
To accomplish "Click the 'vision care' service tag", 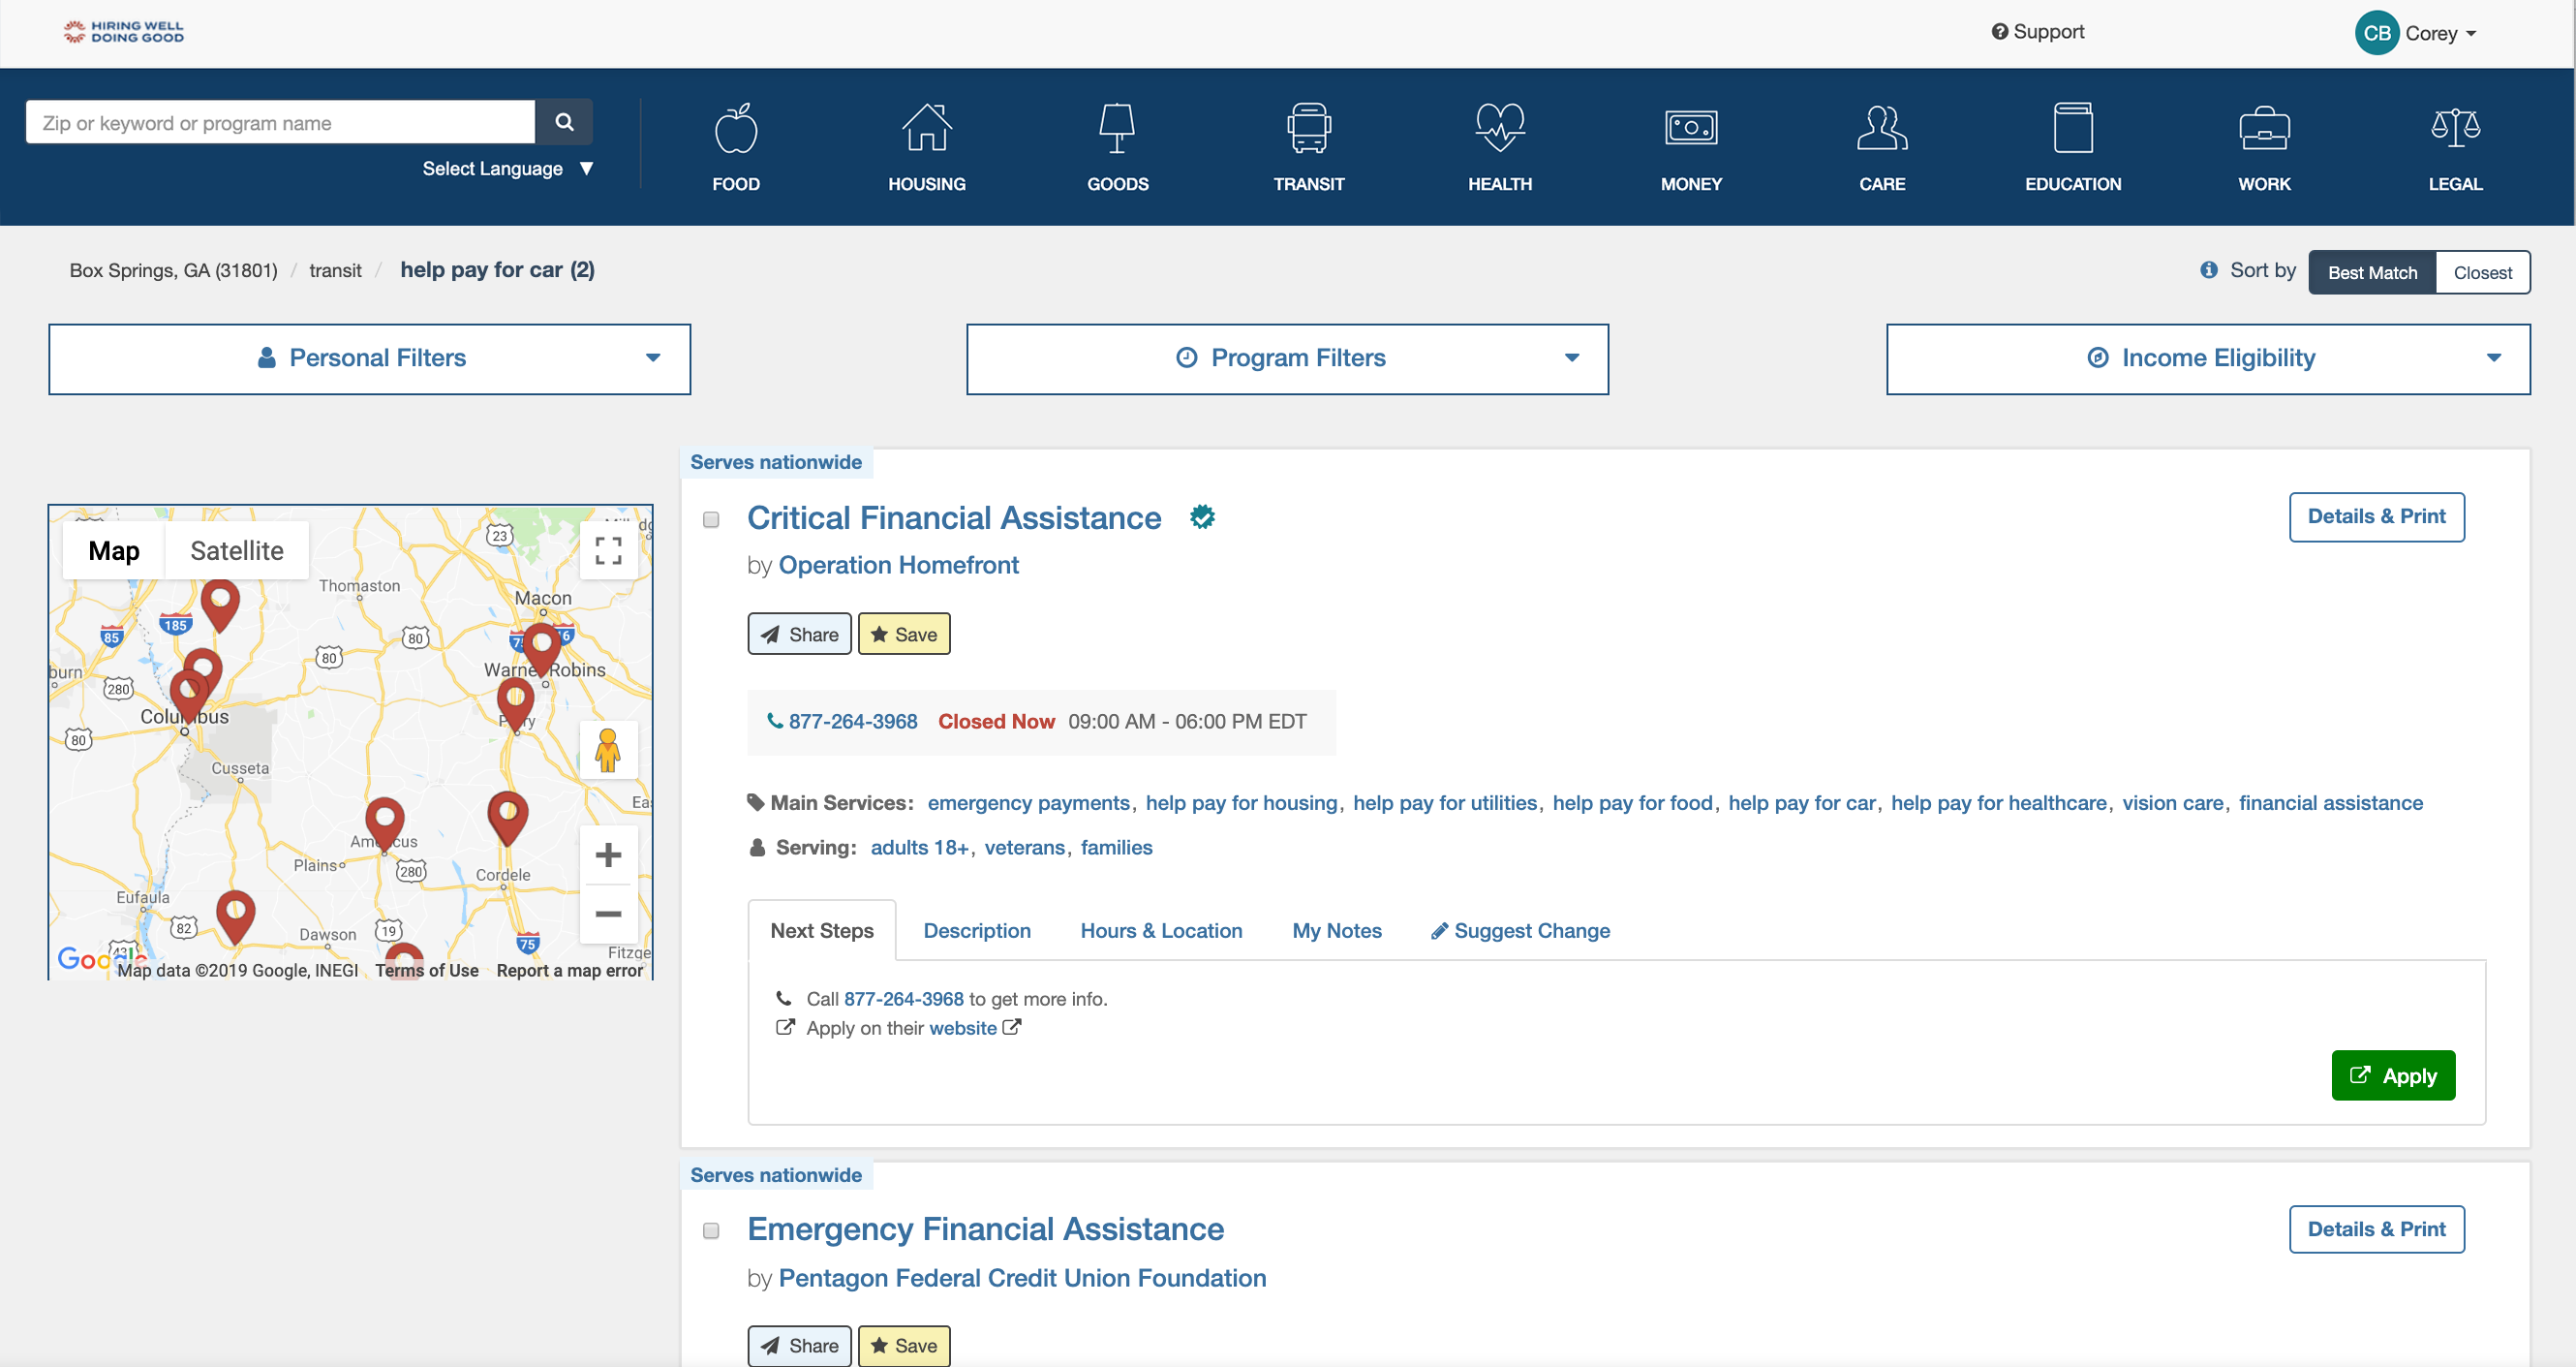I will coord(2172,802).
